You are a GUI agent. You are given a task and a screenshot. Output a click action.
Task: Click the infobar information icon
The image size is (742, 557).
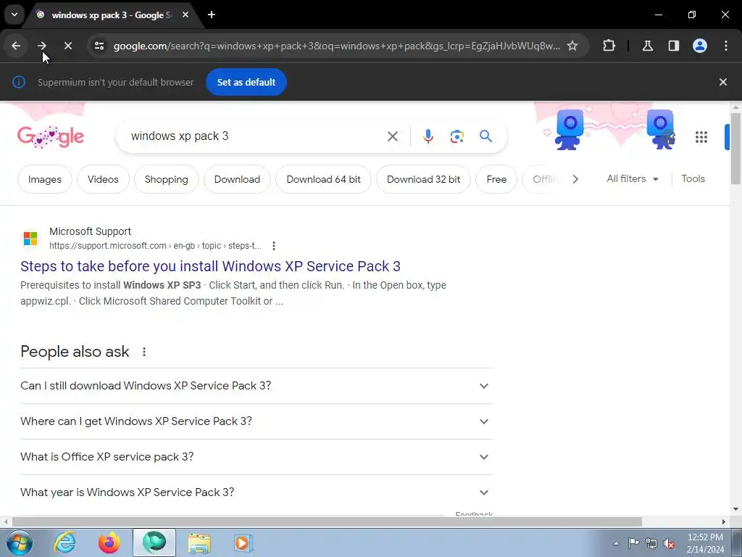tap(18, 82)
